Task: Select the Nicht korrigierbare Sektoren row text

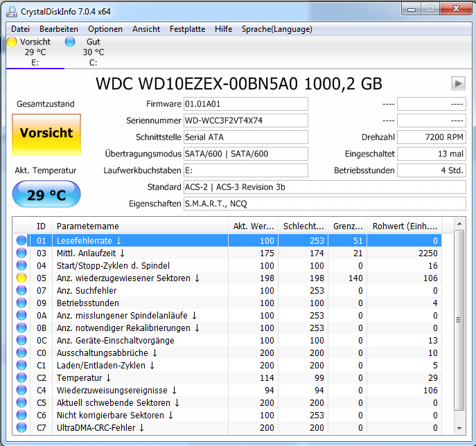Action: [115, 415]
